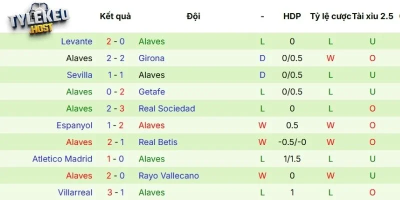Click the 3 - 1 Villarreal score
The image size is (400, 200).
[115, 192]
